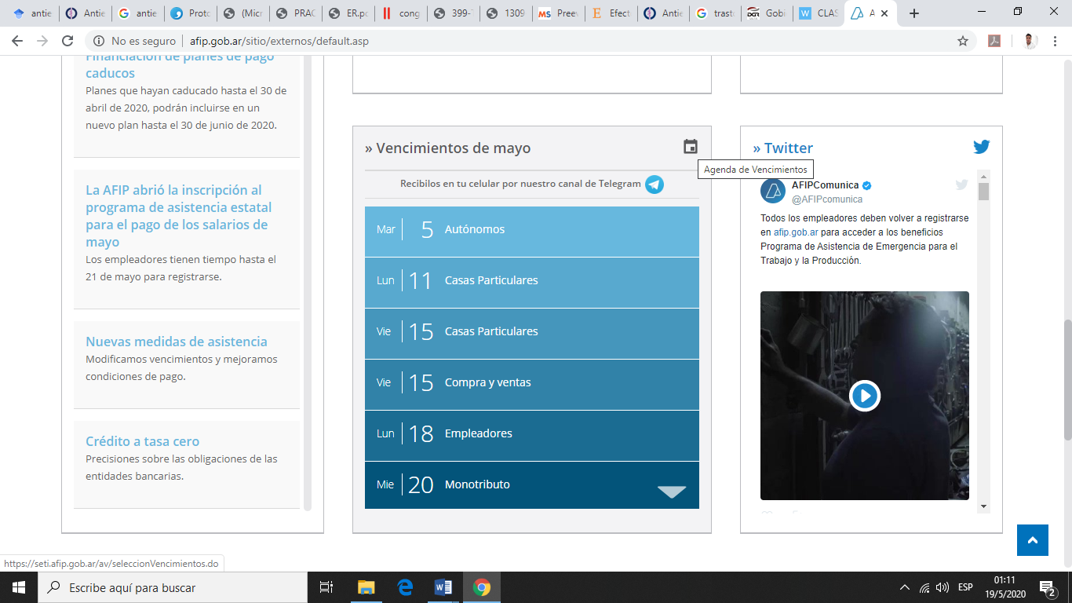Image resolution: width=1072 pixels, height=603 pixels.
Task: Play the embedded Twitter video
Action: 864,396
